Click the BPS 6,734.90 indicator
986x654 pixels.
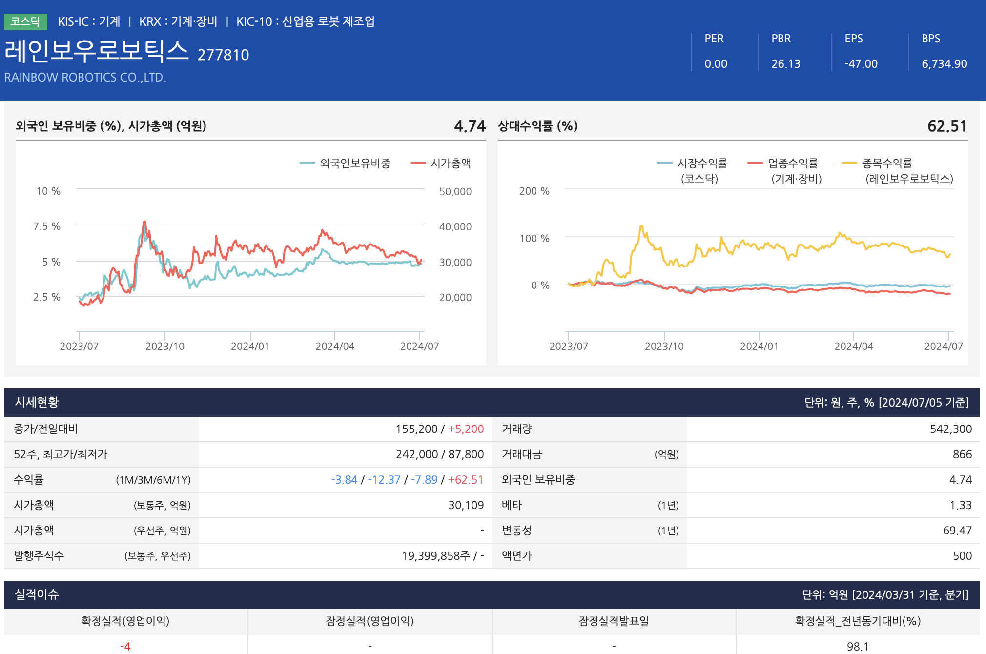tap(944, 63)
